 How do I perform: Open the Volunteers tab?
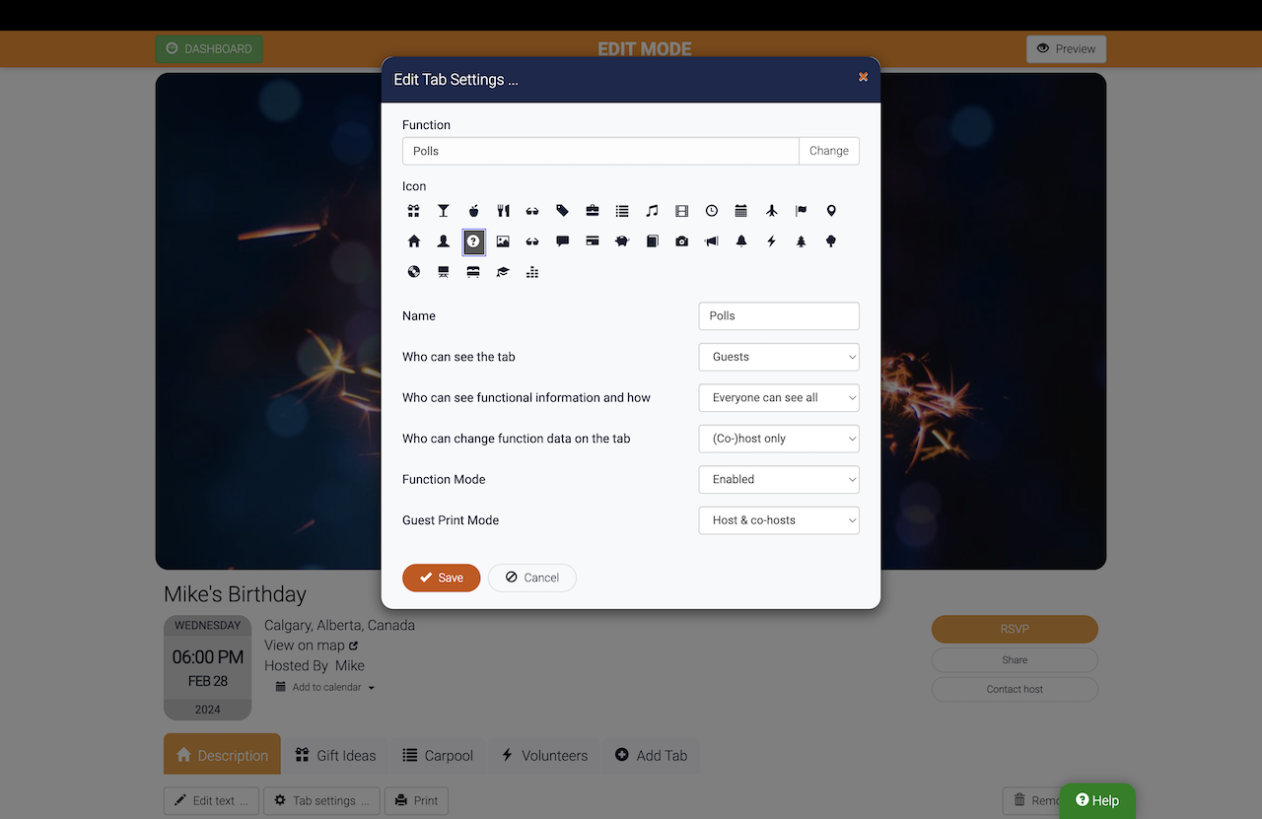coord(544,755)
